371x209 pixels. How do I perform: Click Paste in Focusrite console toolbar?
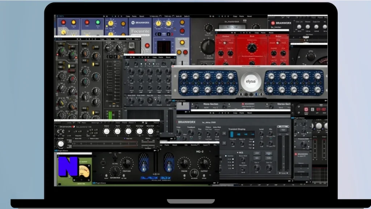tap(134, 16)
